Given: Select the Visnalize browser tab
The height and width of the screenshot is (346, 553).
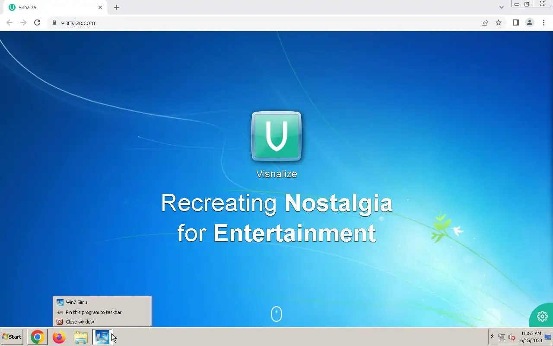Looking at the screenshot, I should coord(55,7).
